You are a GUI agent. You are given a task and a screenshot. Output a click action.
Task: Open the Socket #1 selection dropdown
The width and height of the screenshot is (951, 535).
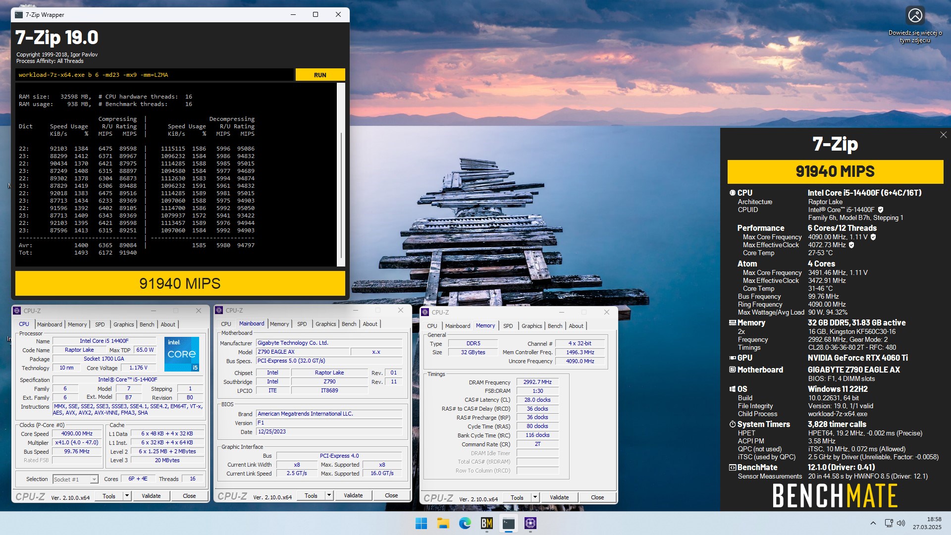(x=76, y=479)
